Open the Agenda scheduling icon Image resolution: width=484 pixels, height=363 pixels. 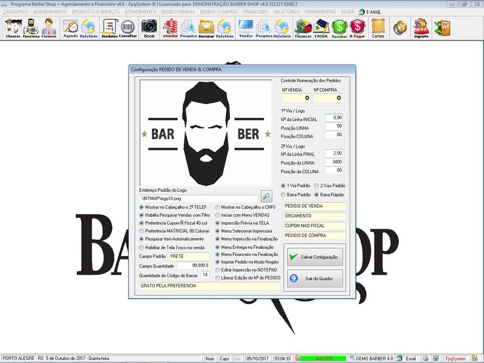click(71, 28)
